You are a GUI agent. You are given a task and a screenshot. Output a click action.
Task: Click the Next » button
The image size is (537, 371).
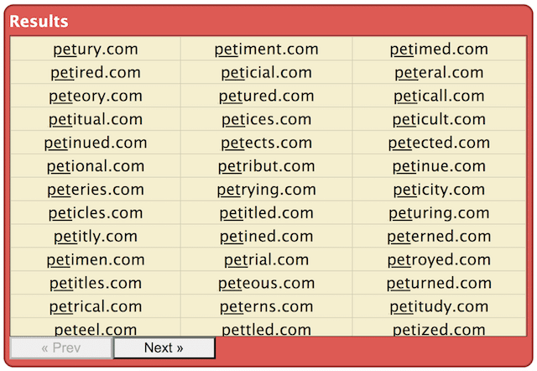click(164, 347)
